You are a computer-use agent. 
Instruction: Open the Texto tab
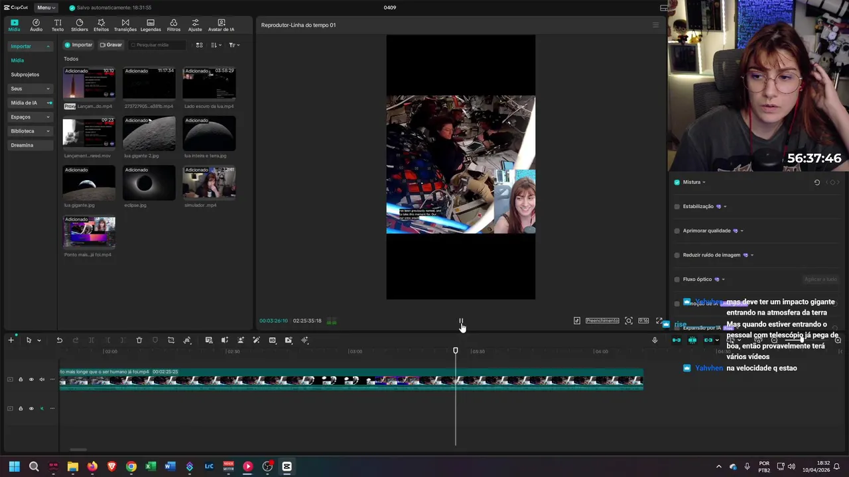[58, 25]
